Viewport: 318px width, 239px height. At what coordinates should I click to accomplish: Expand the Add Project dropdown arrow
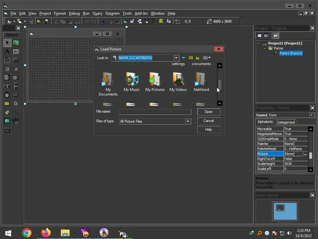(14, 21)
